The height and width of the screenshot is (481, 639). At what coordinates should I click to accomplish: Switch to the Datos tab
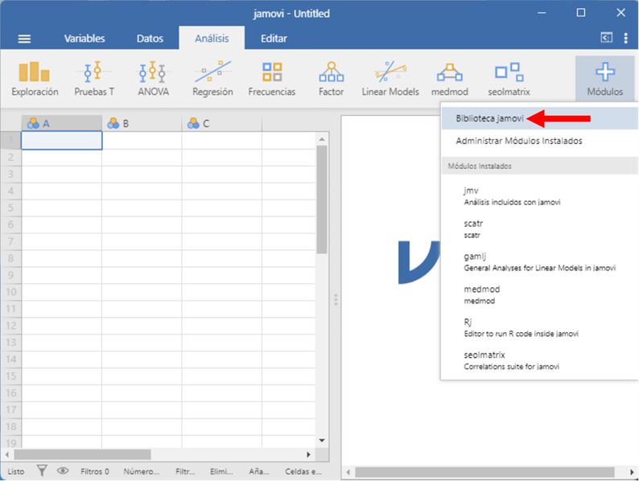click(x=150, y=39)
